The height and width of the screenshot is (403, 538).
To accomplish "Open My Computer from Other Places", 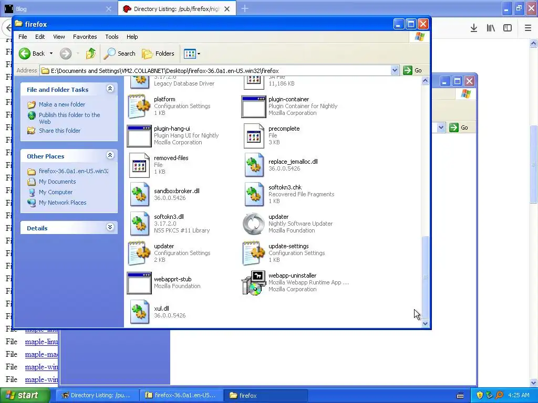I will (x=56, y=192).
